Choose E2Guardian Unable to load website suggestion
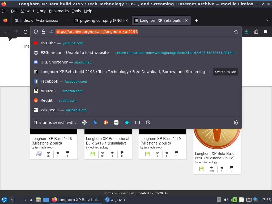The image size is (272, 204). point(136,53)
